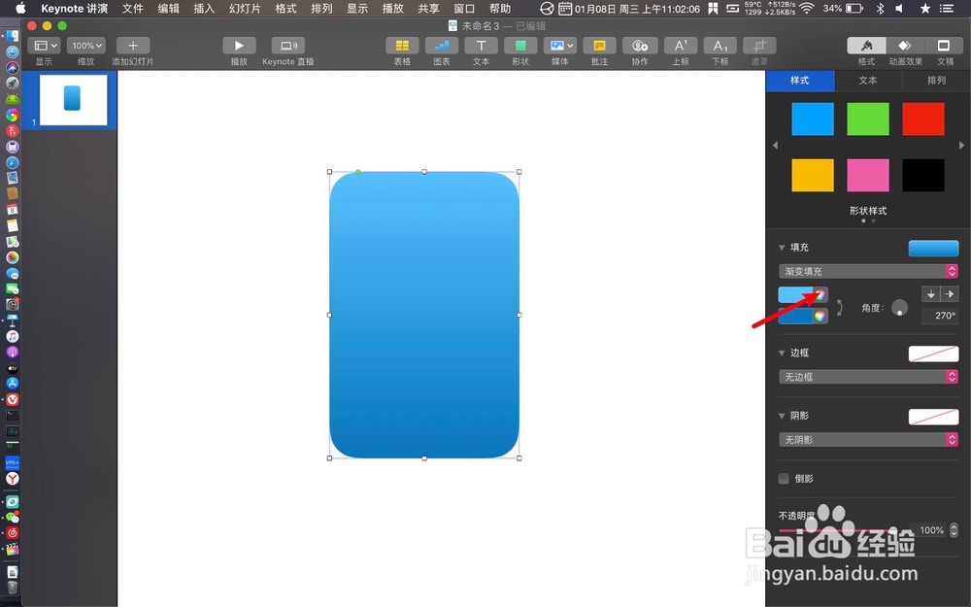Go to next shape styles page arrow
The height and width of the screenshot is (607, 971).
pos(961,146)
